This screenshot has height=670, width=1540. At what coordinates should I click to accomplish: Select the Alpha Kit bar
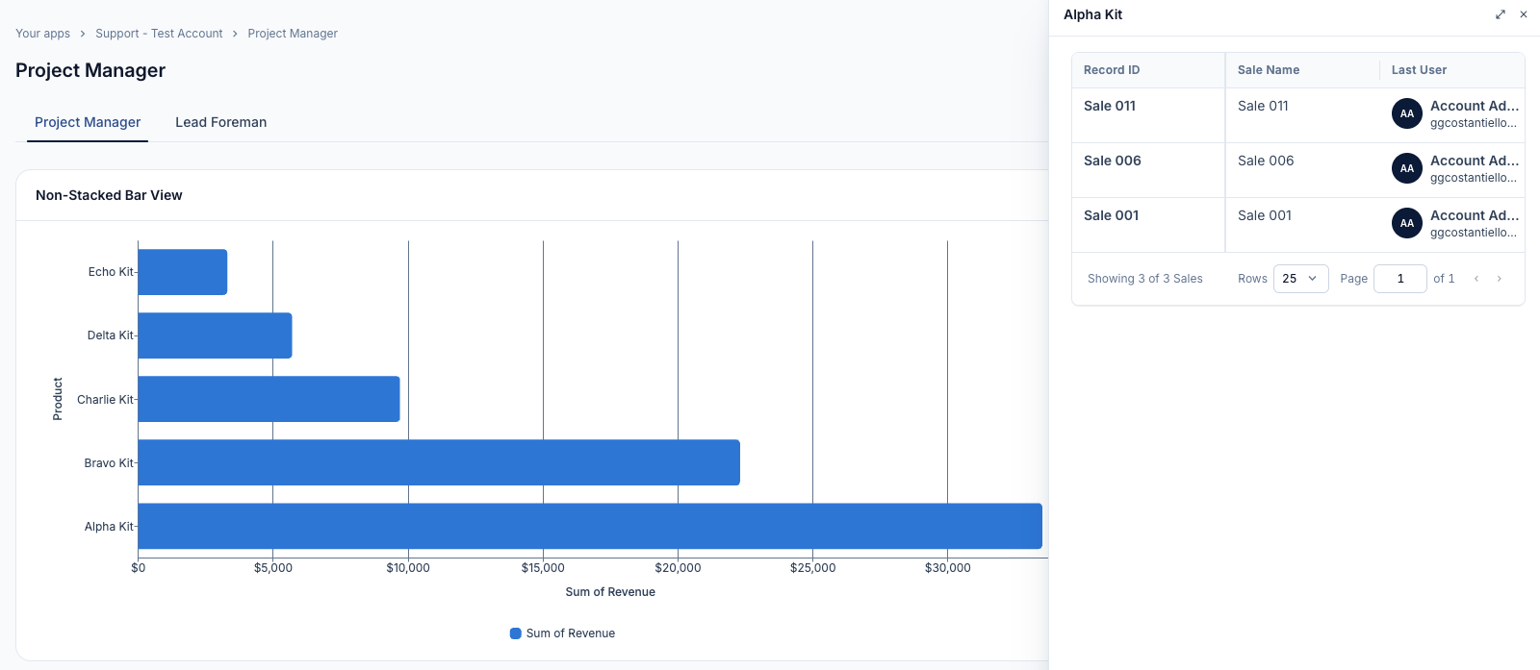[590, 526]
